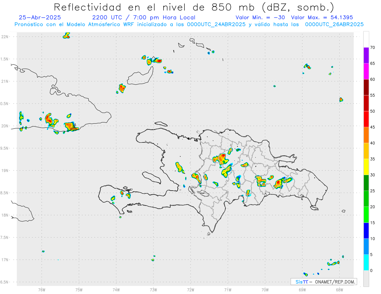Viewport: 381px width, 294px height.
Task: Pick the dark green 25-30 dBZ band
Action: (x=366, y=183)
